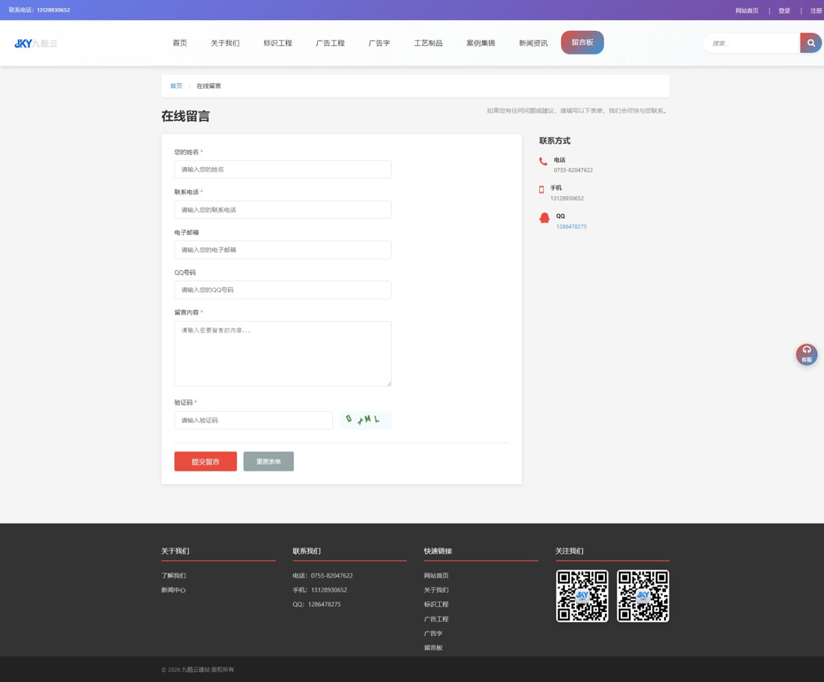
Task: Click the right QR code under 关注我们
Action: click(643, 595)
